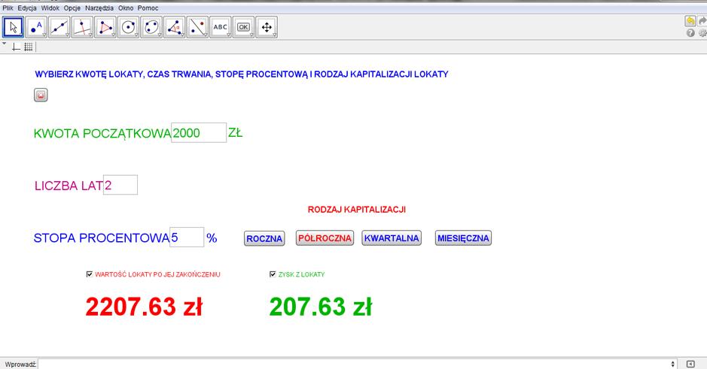Click the 'LICZBA LAT' label
The image size is (707, 369).
[x=69, y=186]
